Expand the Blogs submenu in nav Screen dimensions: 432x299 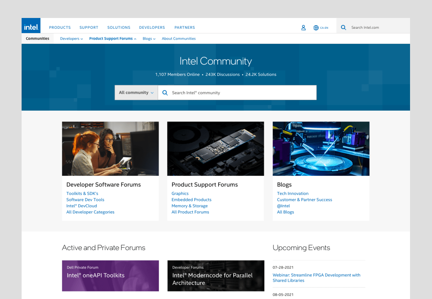[149, 38]
